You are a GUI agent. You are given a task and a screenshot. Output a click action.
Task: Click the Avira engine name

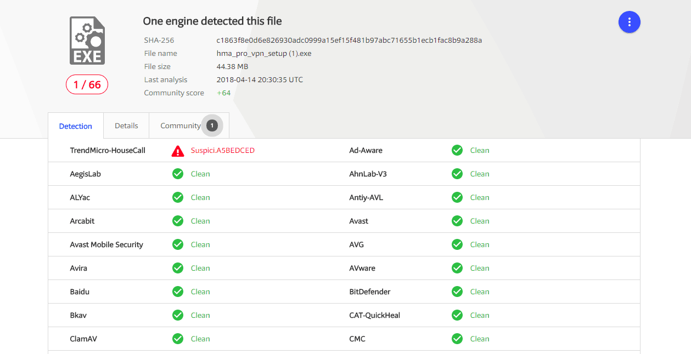click(78, 268)
